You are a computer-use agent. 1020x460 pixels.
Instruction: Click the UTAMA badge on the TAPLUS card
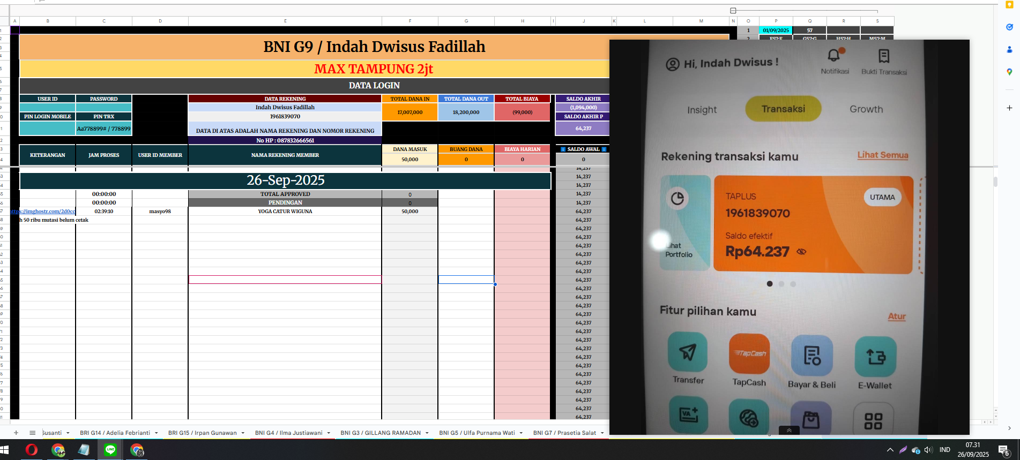[x=882, y=197]
